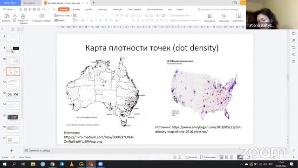Open the Вставить paste options arrow

[x=11, y=21]
